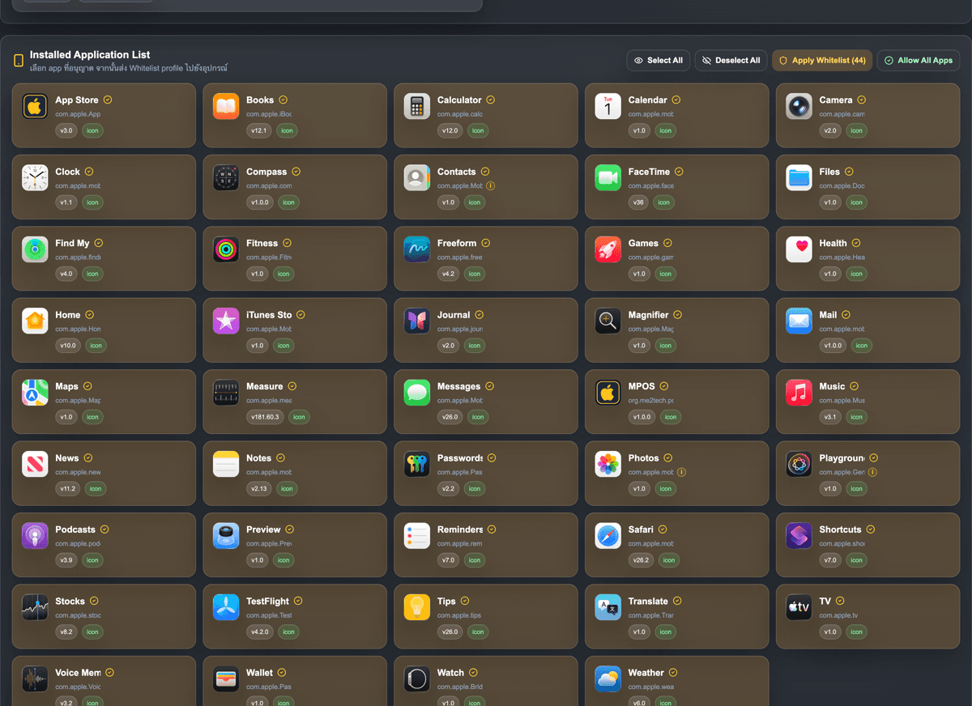The width and height of the screenshot is (972, 706).
Task: Click the Home app icon
Action: tap(35, 321)
